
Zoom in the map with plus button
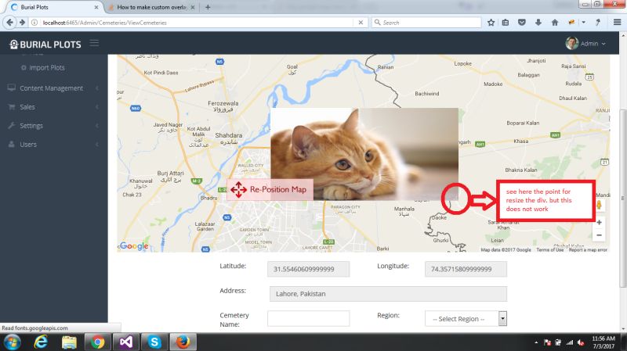point(599,222)
